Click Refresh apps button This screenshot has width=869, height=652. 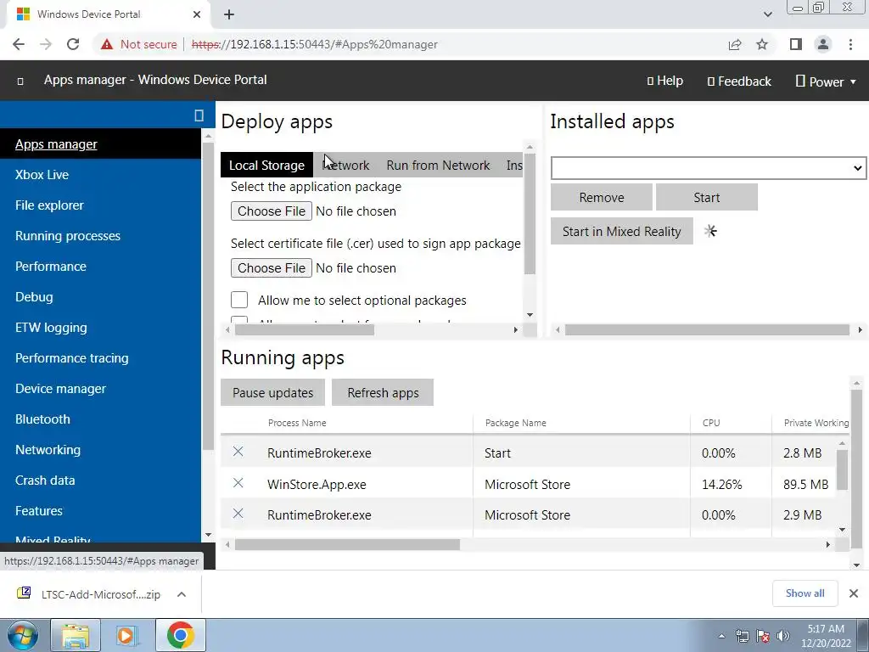tap(383, 392)
